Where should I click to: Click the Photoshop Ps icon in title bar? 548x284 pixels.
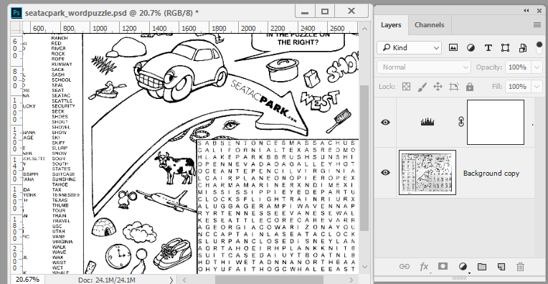tap(16, 13)
